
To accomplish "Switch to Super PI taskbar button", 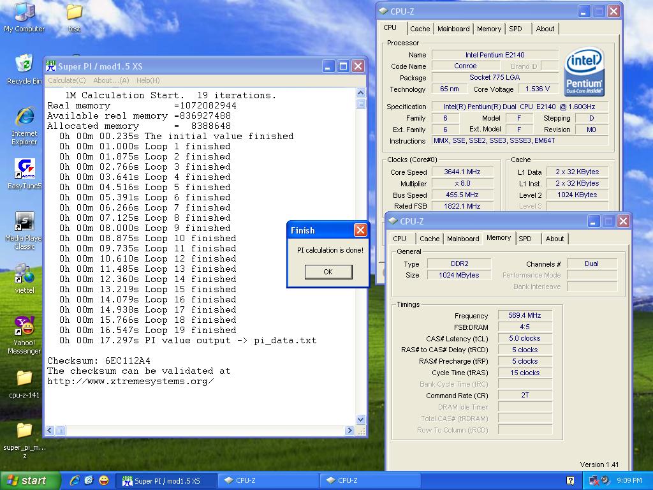I will (x=166, y=480).
